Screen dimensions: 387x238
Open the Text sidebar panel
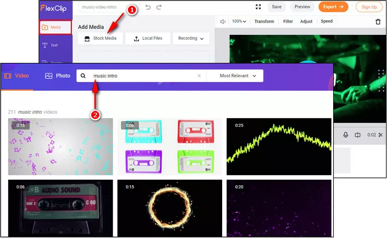50,45
